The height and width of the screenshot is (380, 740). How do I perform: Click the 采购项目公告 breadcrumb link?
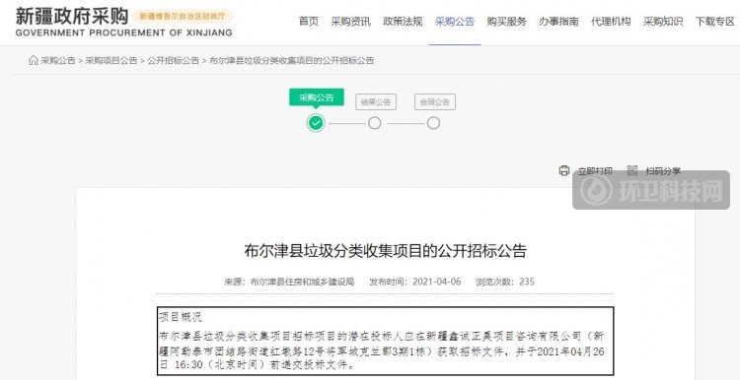111,61
